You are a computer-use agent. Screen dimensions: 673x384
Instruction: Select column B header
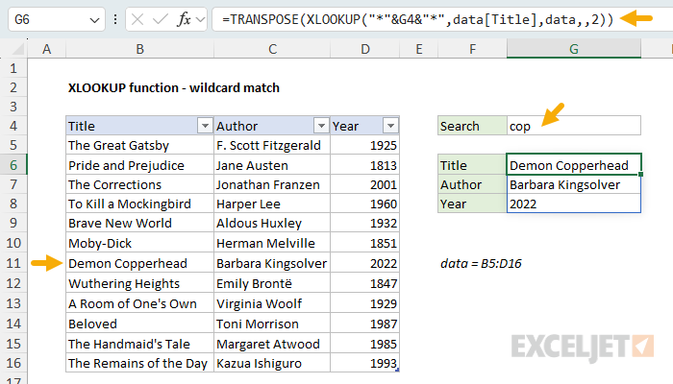(x=140, y=49)
